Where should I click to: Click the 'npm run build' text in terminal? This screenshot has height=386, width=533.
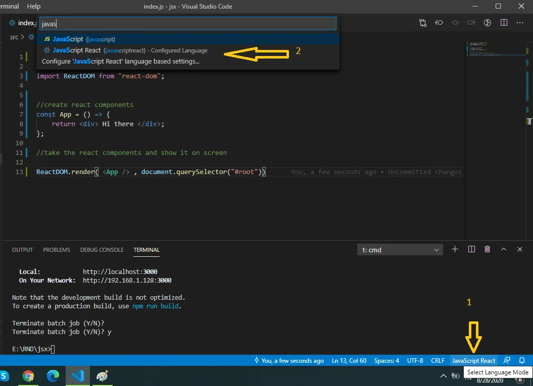coord(155,306)
